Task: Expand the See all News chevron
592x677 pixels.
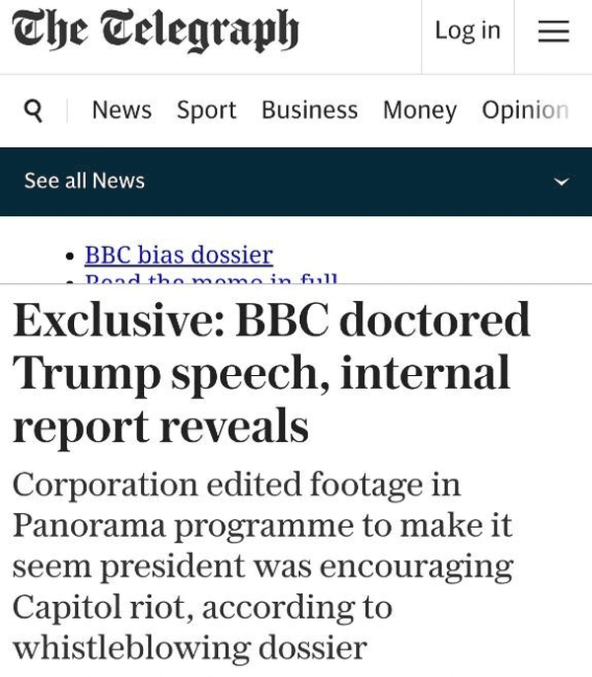Action: [561, 182]
